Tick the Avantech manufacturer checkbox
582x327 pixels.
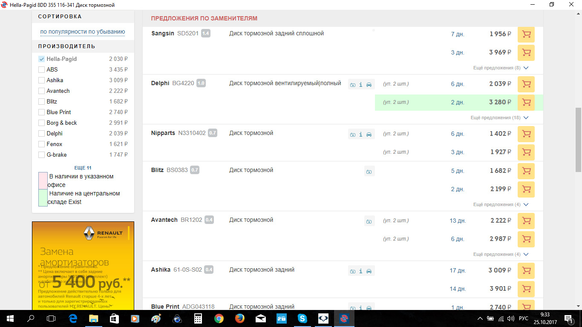click(x=41, y=91)
